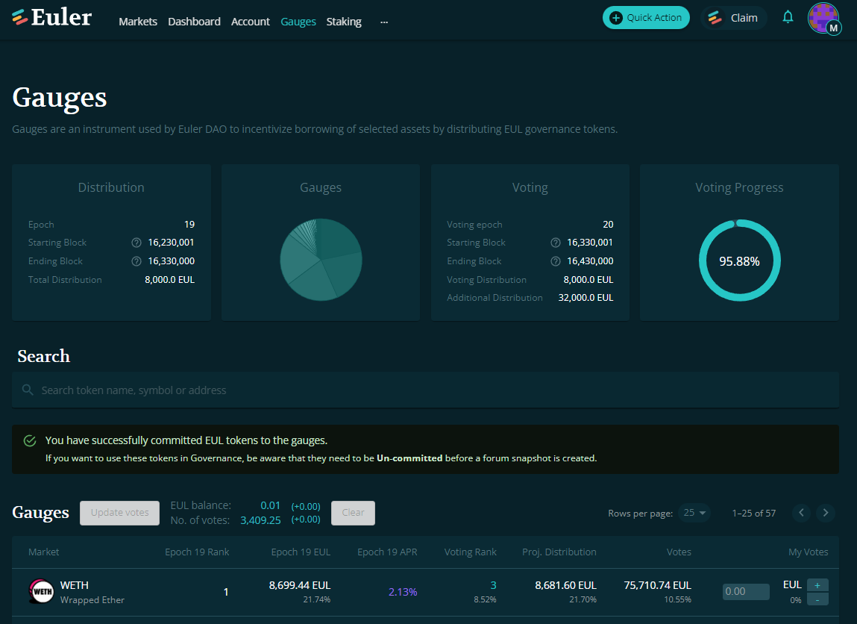The image size is (857, 624).
Task: Click the WETH voting rank 3
Action: [x=494, y=585]
